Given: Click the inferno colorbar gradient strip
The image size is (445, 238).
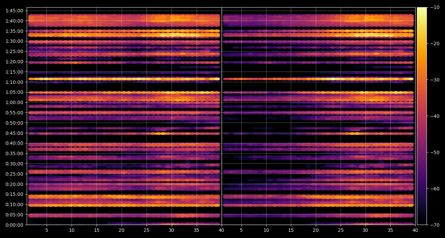Looking at the screenshot, I should coord(422,116).
